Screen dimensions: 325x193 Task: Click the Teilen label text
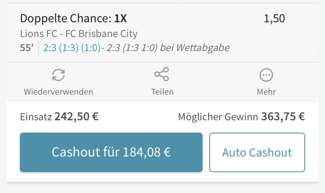(162, 92)
